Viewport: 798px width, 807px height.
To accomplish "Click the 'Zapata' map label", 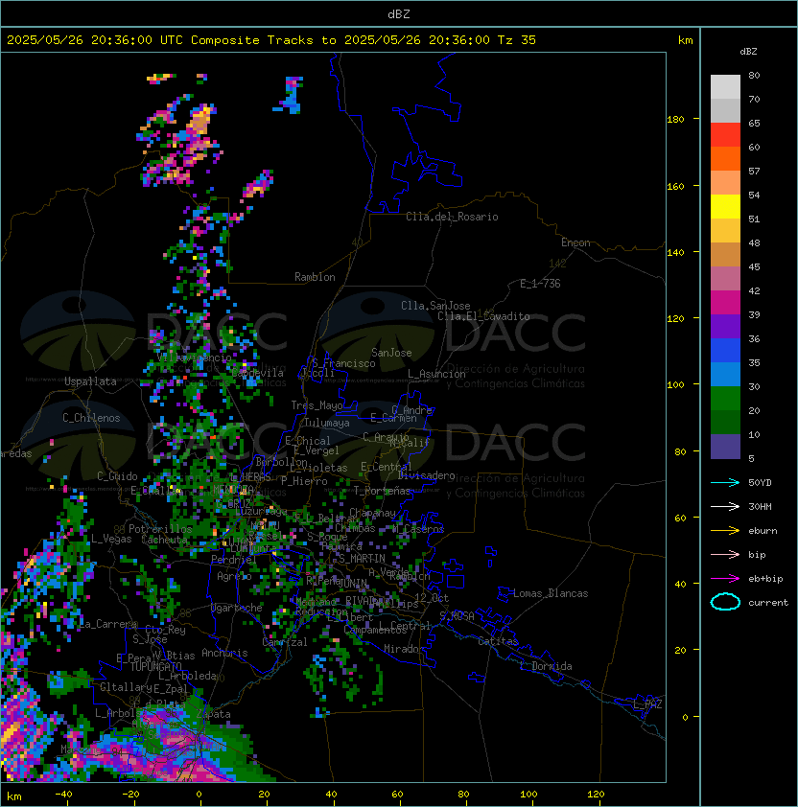I will pos(214,714).
